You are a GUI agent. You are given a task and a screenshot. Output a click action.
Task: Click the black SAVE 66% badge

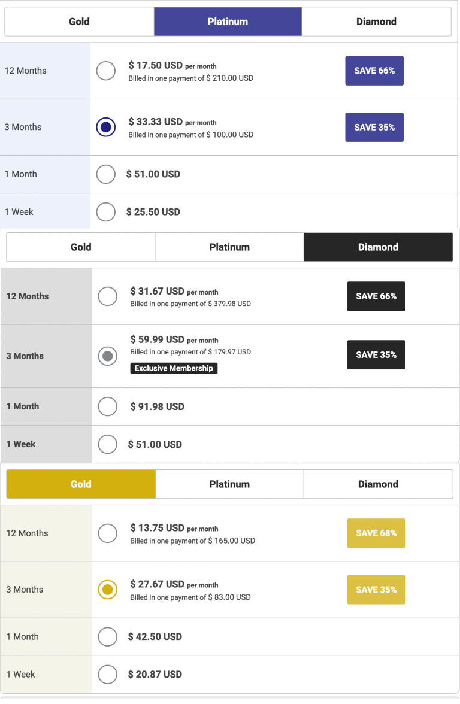coord(376,296)
